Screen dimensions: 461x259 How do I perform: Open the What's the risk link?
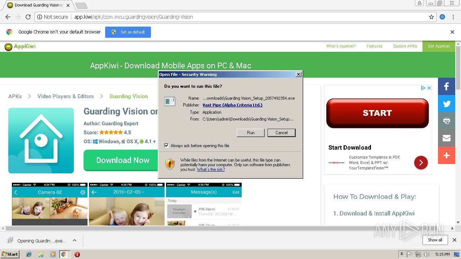click(211, 169)
